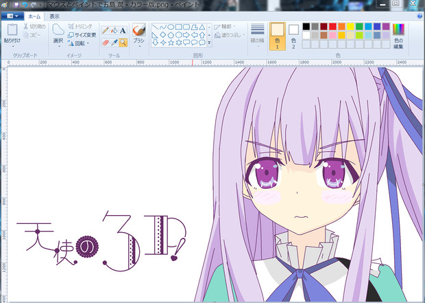Click Copy (コピー)
425x303 pixels.
tap(32, 35)
